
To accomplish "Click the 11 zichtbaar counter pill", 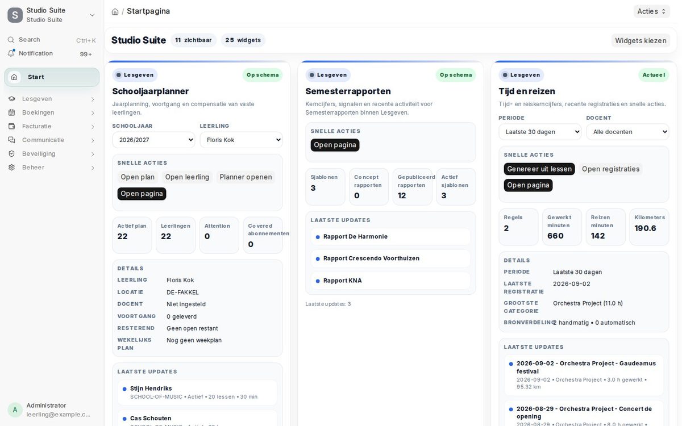I will tap(193, 40).
